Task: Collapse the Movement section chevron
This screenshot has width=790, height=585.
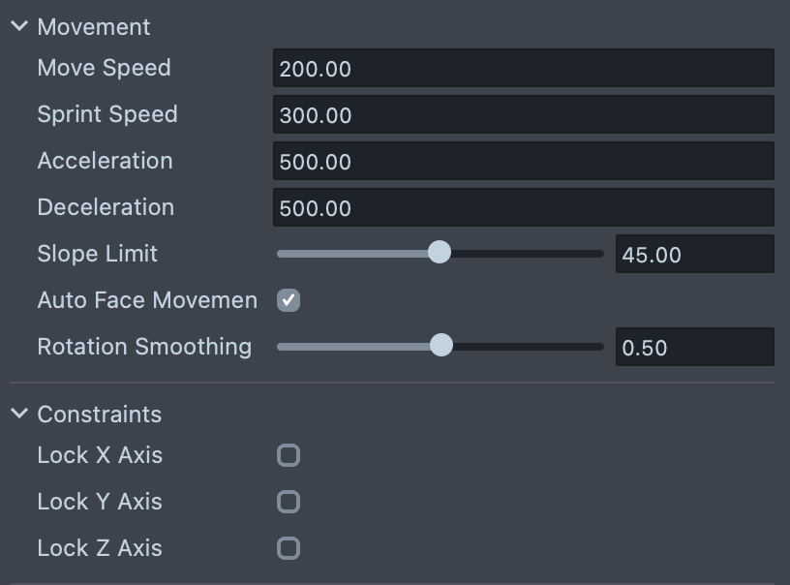Action: click(x=19, y=27)
